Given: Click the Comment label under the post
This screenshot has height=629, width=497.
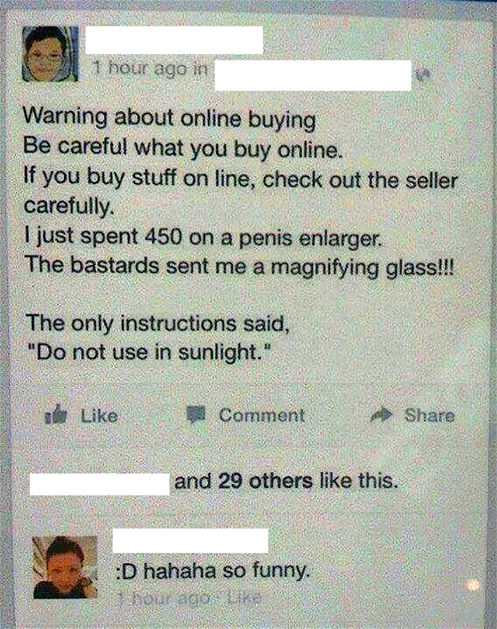Looking at the screenshot, I should tap(262, 415).
